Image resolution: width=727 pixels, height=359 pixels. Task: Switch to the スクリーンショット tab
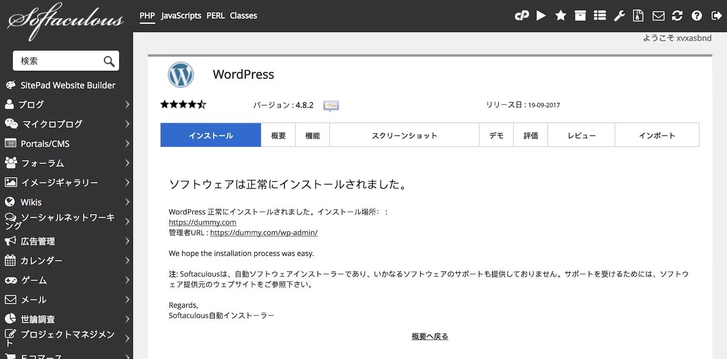tap(404, 135)
